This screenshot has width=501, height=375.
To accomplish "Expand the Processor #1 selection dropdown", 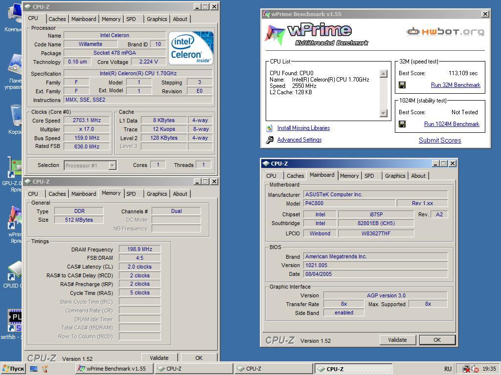I will [112, 166].
